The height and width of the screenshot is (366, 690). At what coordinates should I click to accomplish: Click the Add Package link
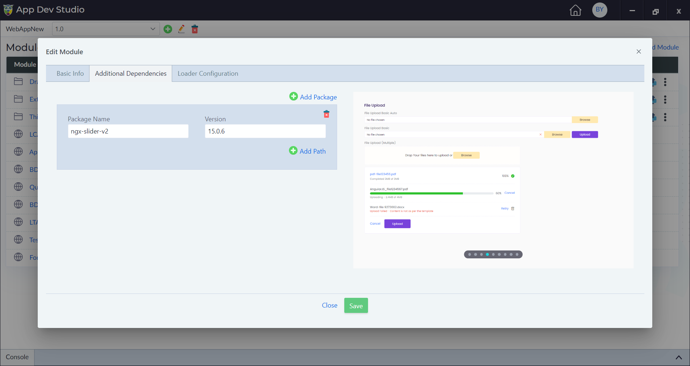pos(318,97)
